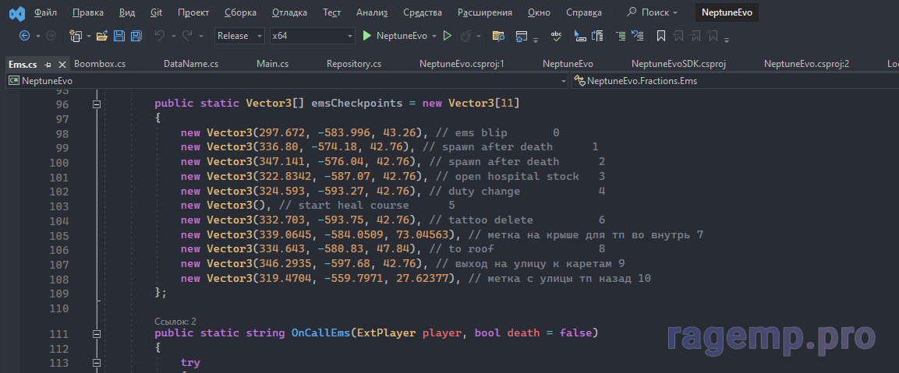Open the x64 platform dropdown
The height and width of the screenshot is (373, 899).
point(312,36)
